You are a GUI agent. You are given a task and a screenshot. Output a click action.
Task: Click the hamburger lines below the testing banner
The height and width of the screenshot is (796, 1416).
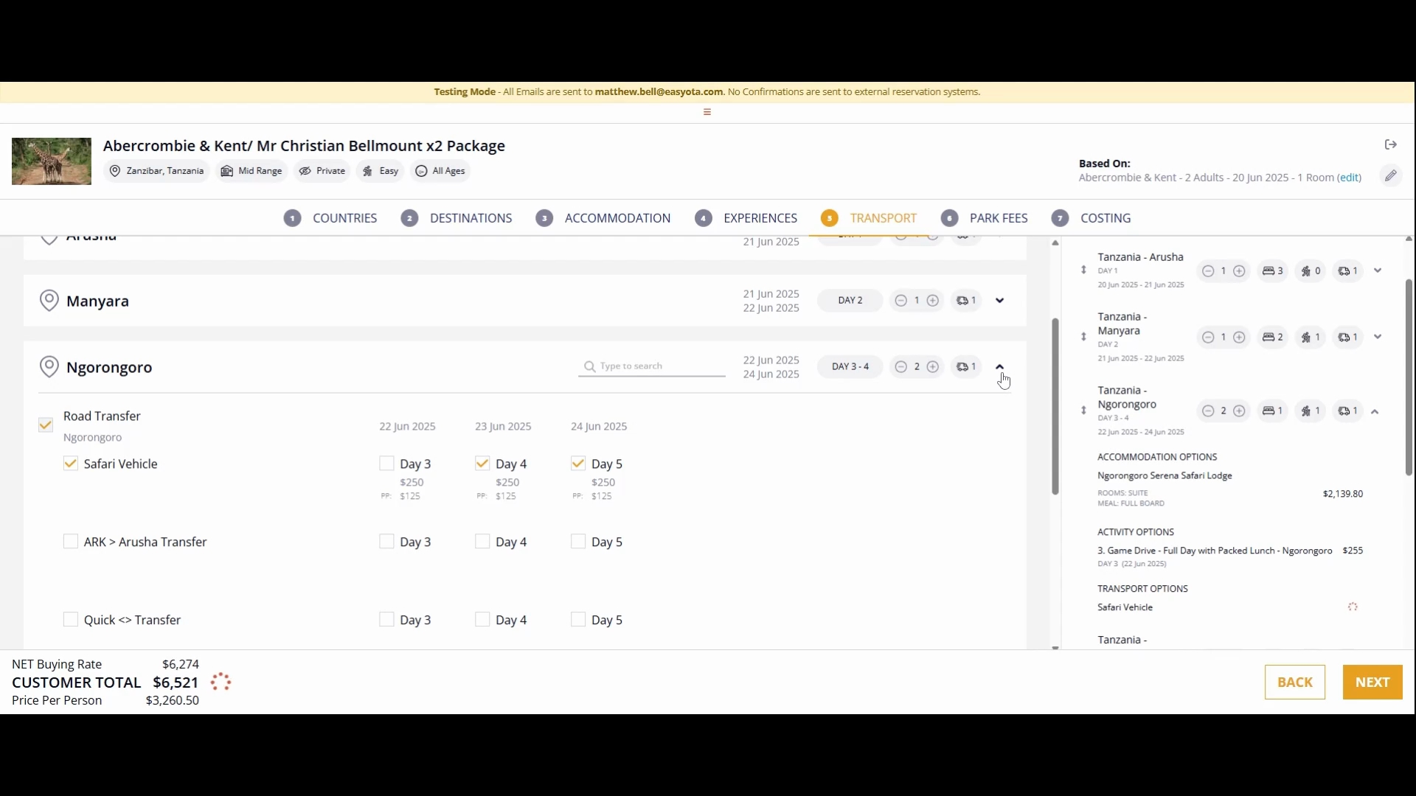click(x=707, y=112)
